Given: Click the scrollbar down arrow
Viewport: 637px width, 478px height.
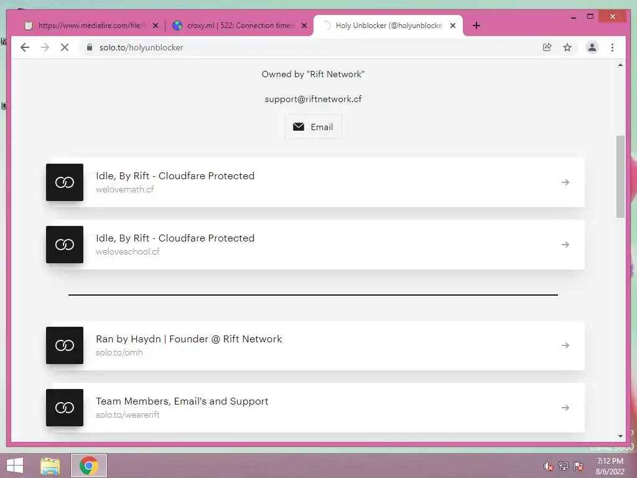Looking at the screenshot, I should pos(620,436).
